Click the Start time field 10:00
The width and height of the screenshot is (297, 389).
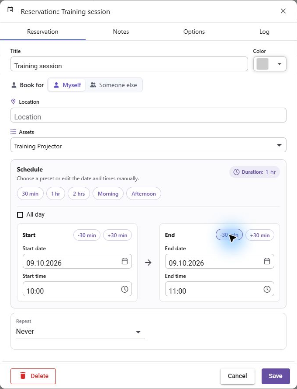pos(77,289)
